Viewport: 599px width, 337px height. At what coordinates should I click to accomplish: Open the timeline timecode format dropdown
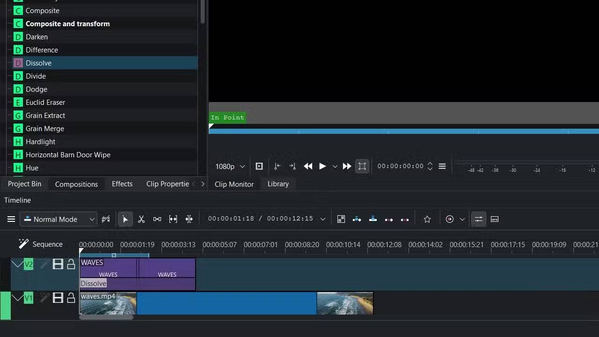(x=322, y=219)
